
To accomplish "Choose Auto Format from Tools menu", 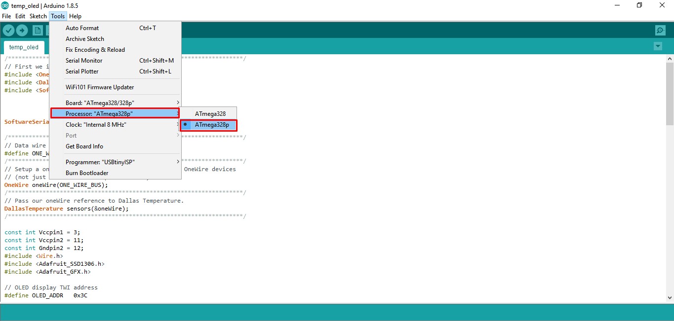I will point(115,28).
